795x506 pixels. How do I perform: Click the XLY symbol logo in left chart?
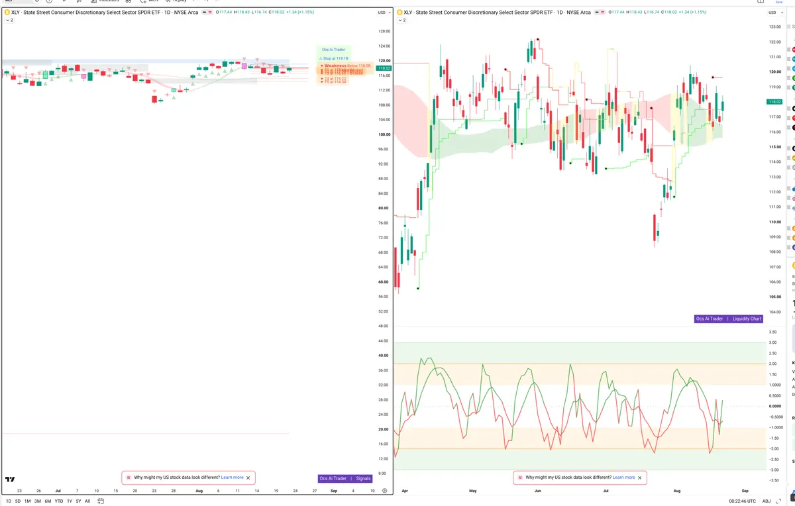pos(6,13)
